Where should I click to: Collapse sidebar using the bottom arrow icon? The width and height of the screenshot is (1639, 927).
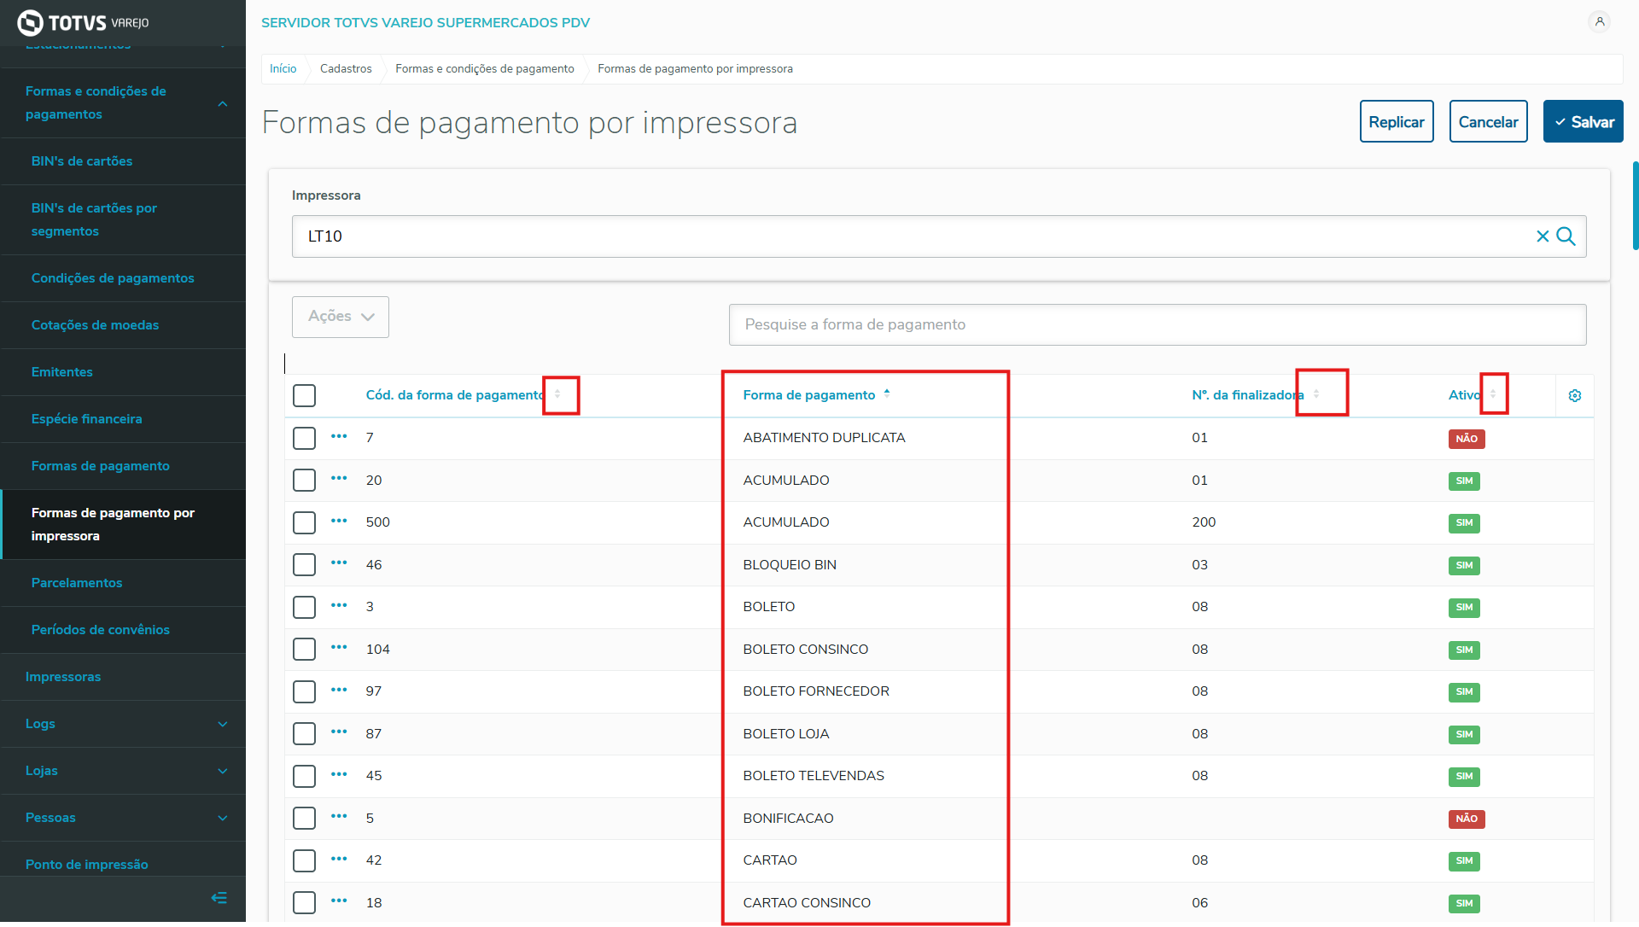point(219,897)
